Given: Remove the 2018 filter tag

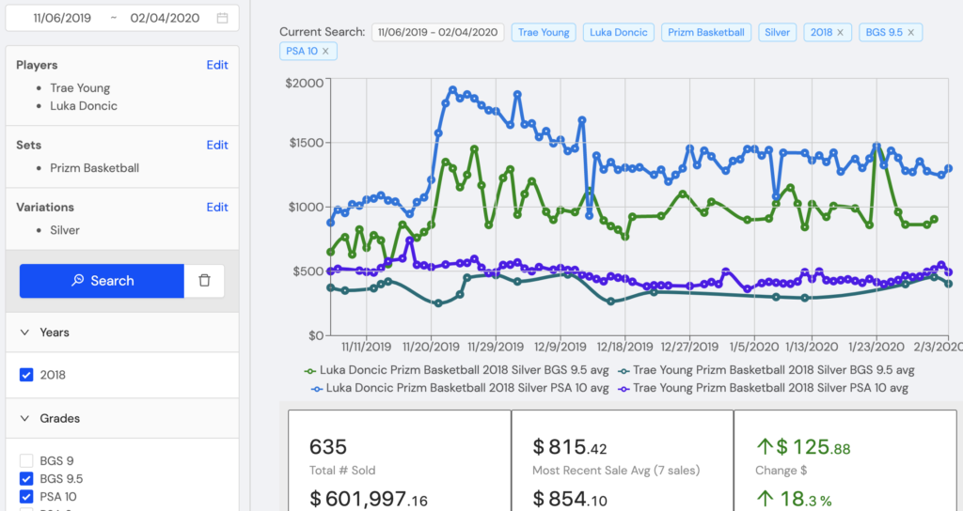Looking at the screenshot, I should pos(840,33).
